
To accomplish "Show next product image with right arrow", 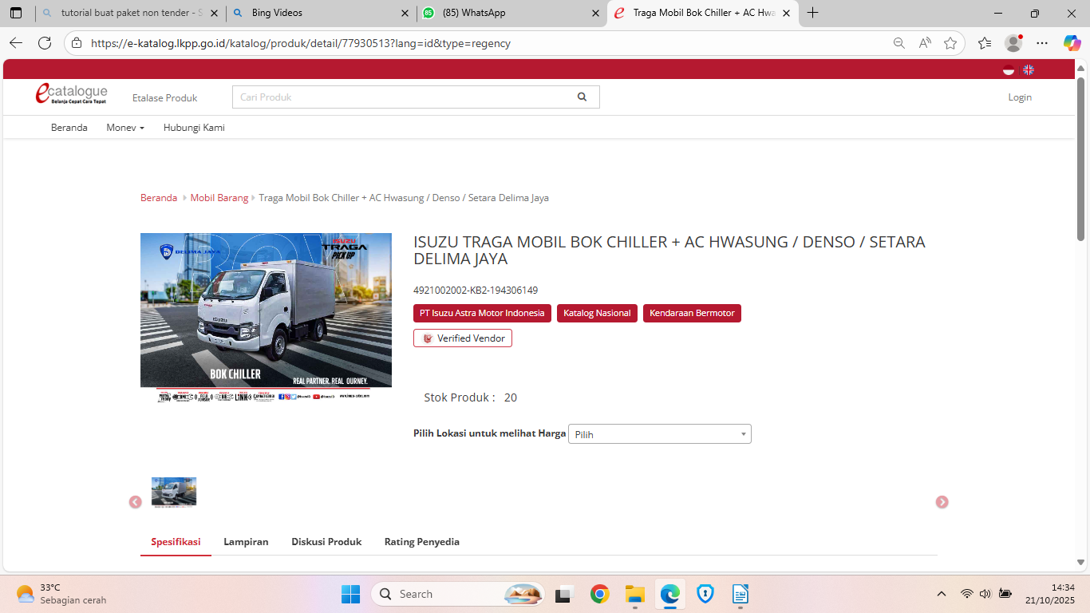I will click(x=942, y=502).
